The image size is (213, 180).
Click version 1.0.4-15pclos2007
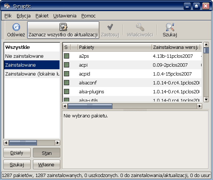pyautogui.click(x=172, y=74)
